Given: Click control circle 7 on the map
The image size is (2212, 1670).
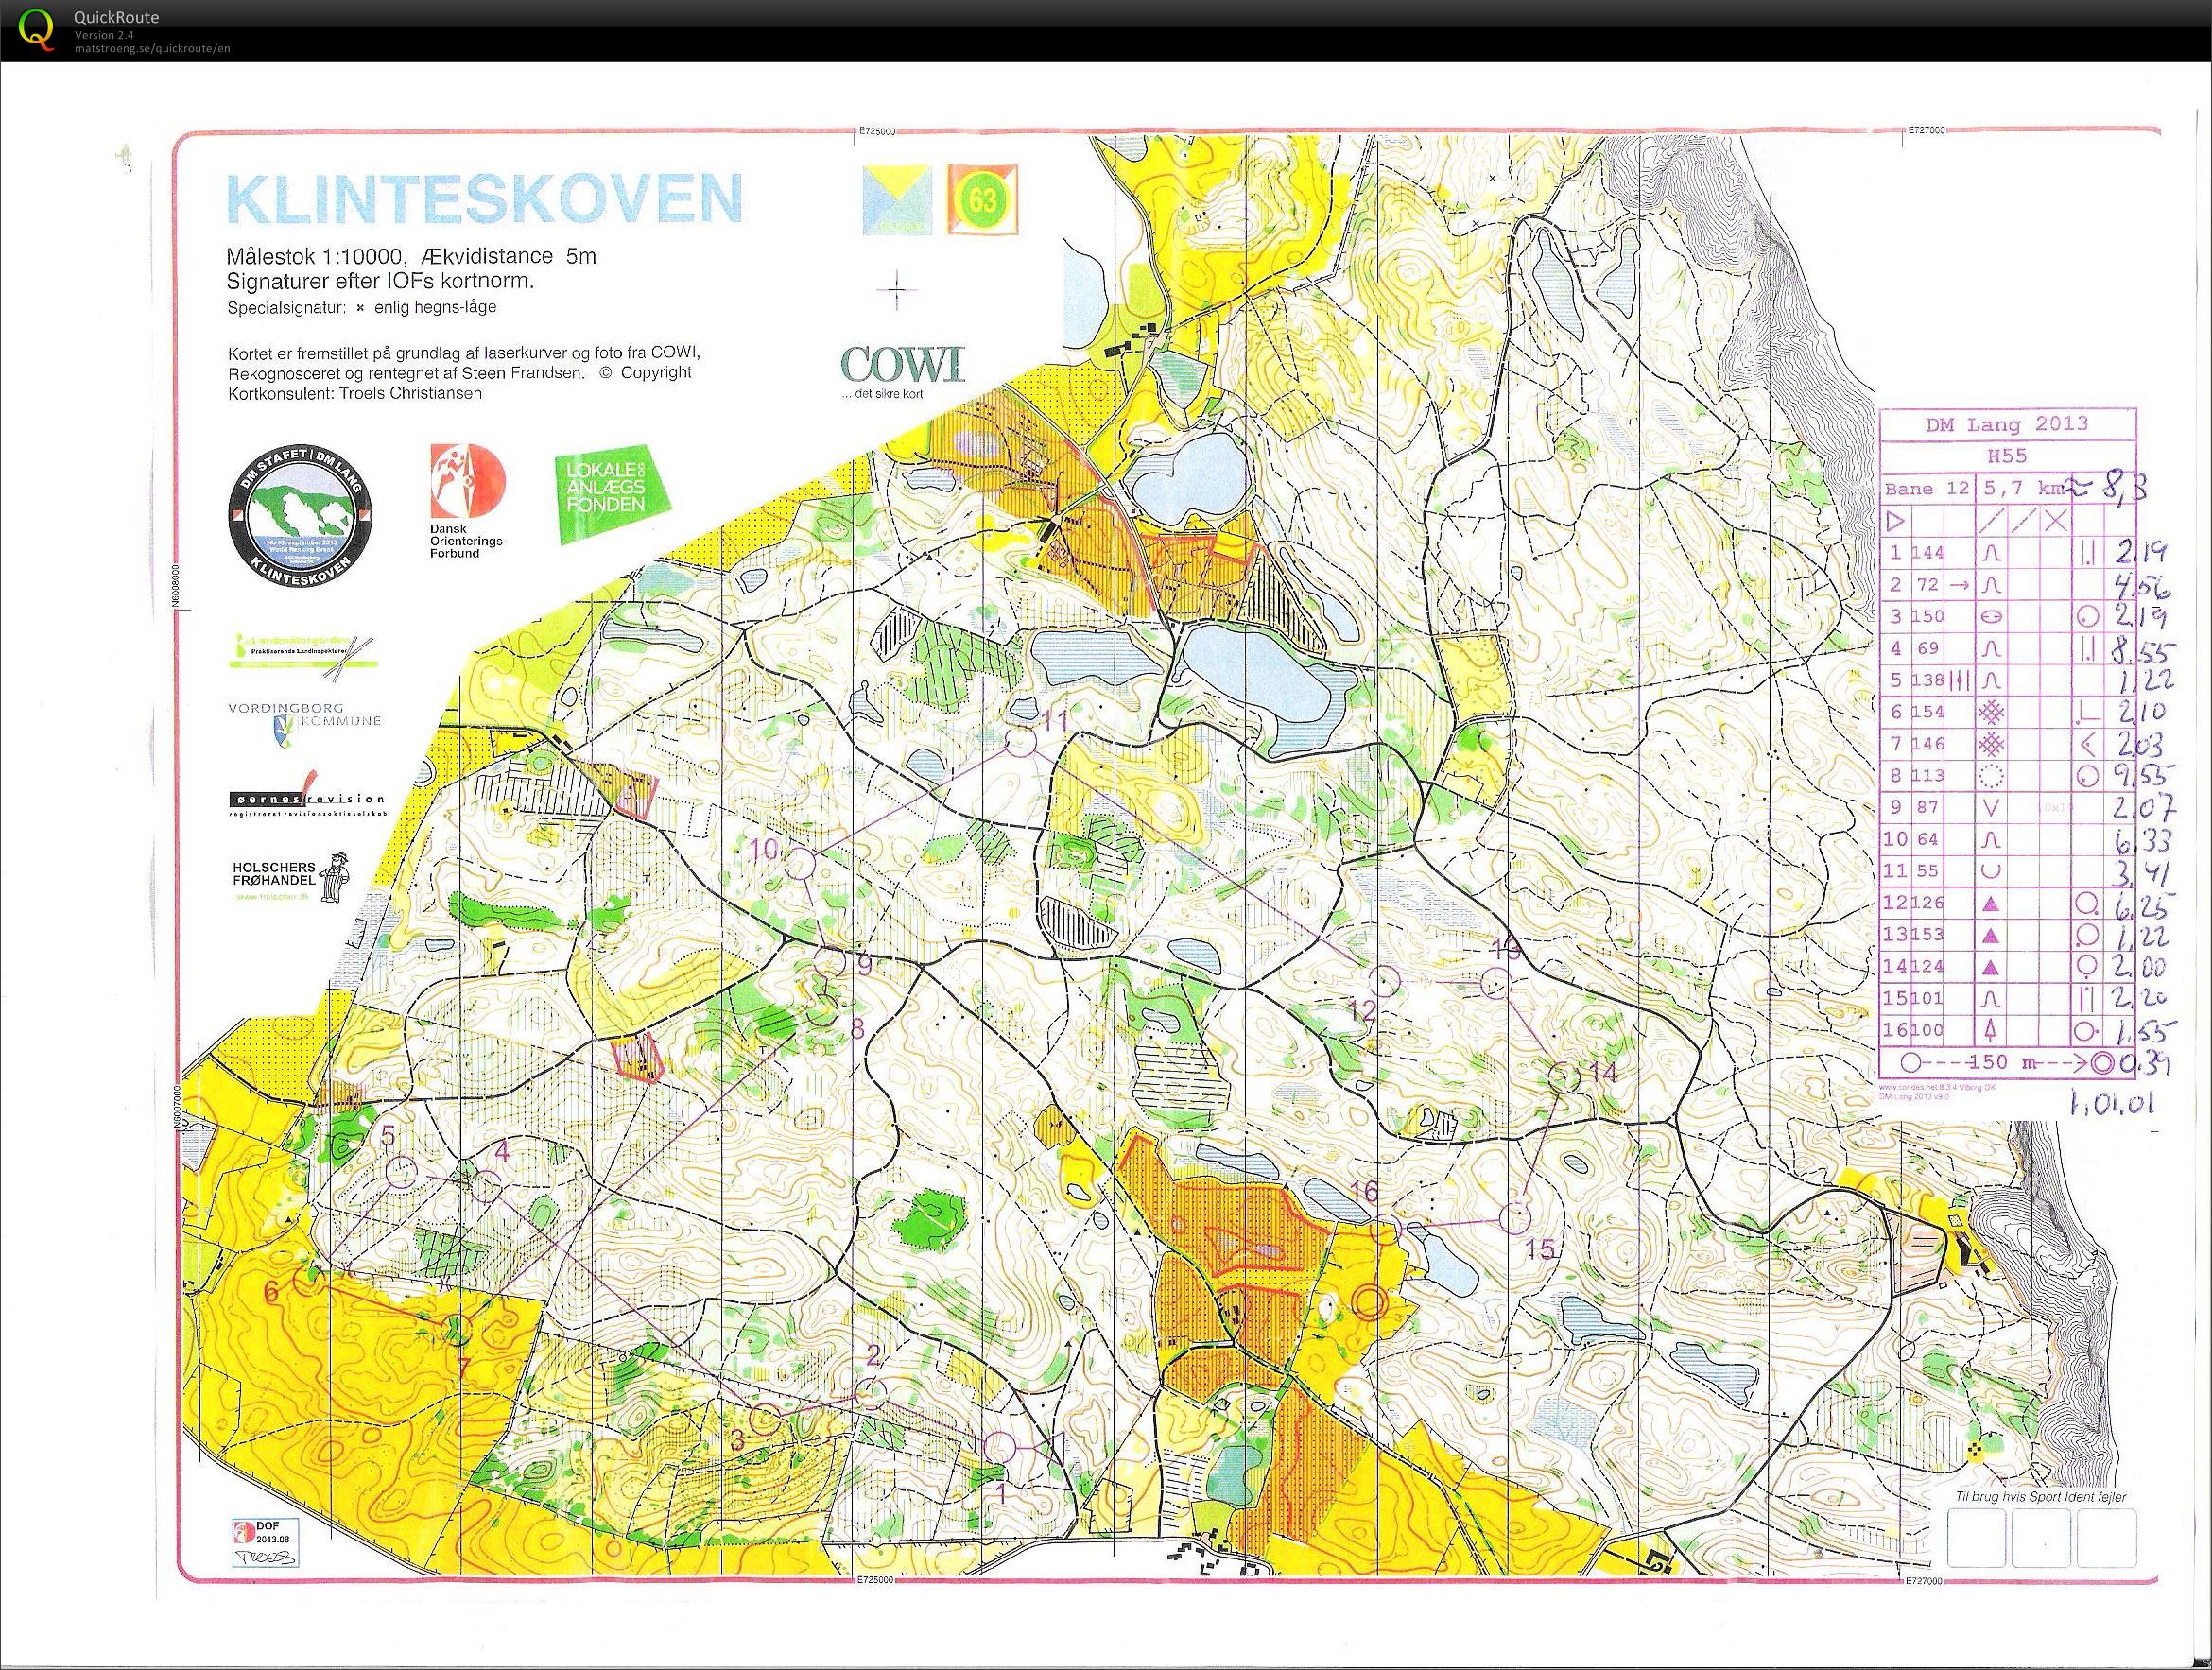Looking at the screenshot, I should [x=457, y=1330].
